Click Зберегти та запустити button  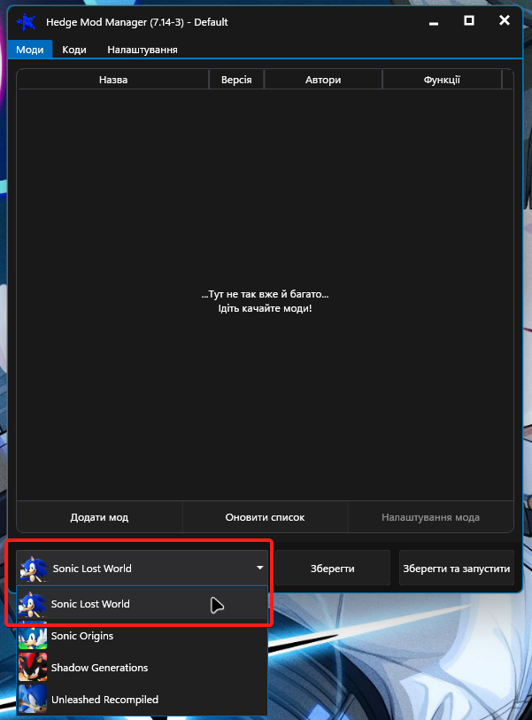tap(456, 569)
